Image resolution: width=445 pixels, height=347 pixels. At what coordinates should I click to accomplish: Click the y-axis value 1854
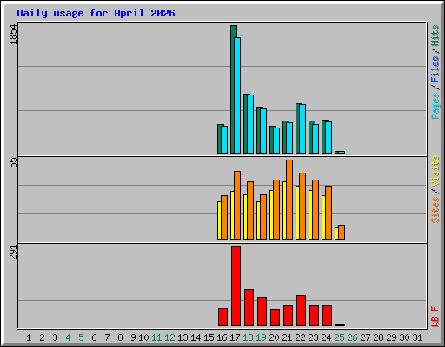(x=14, y=35)
